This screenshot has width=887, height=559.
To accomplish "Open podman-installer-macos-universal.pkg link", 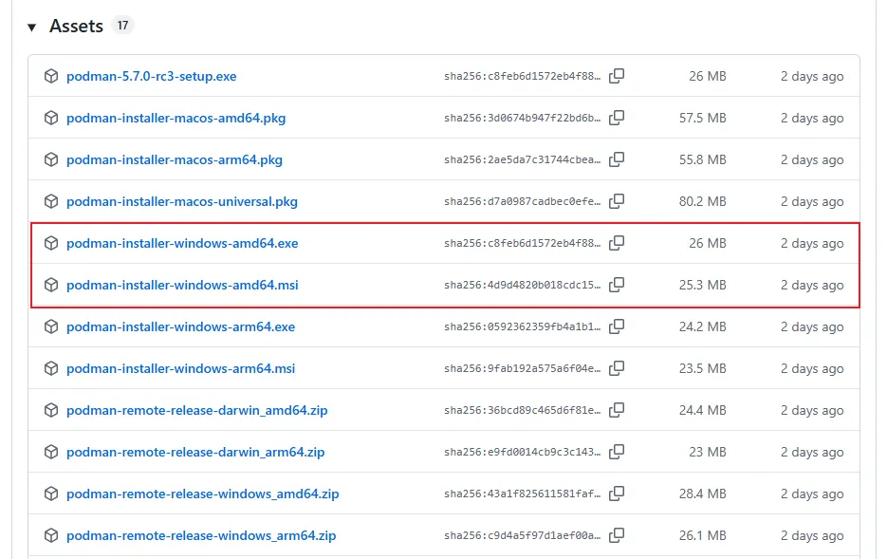I will pos(181,201).
